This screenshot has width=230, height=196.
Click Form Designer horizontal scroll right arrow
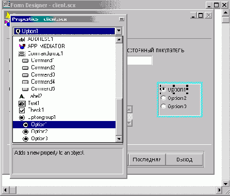pos(219,190)
